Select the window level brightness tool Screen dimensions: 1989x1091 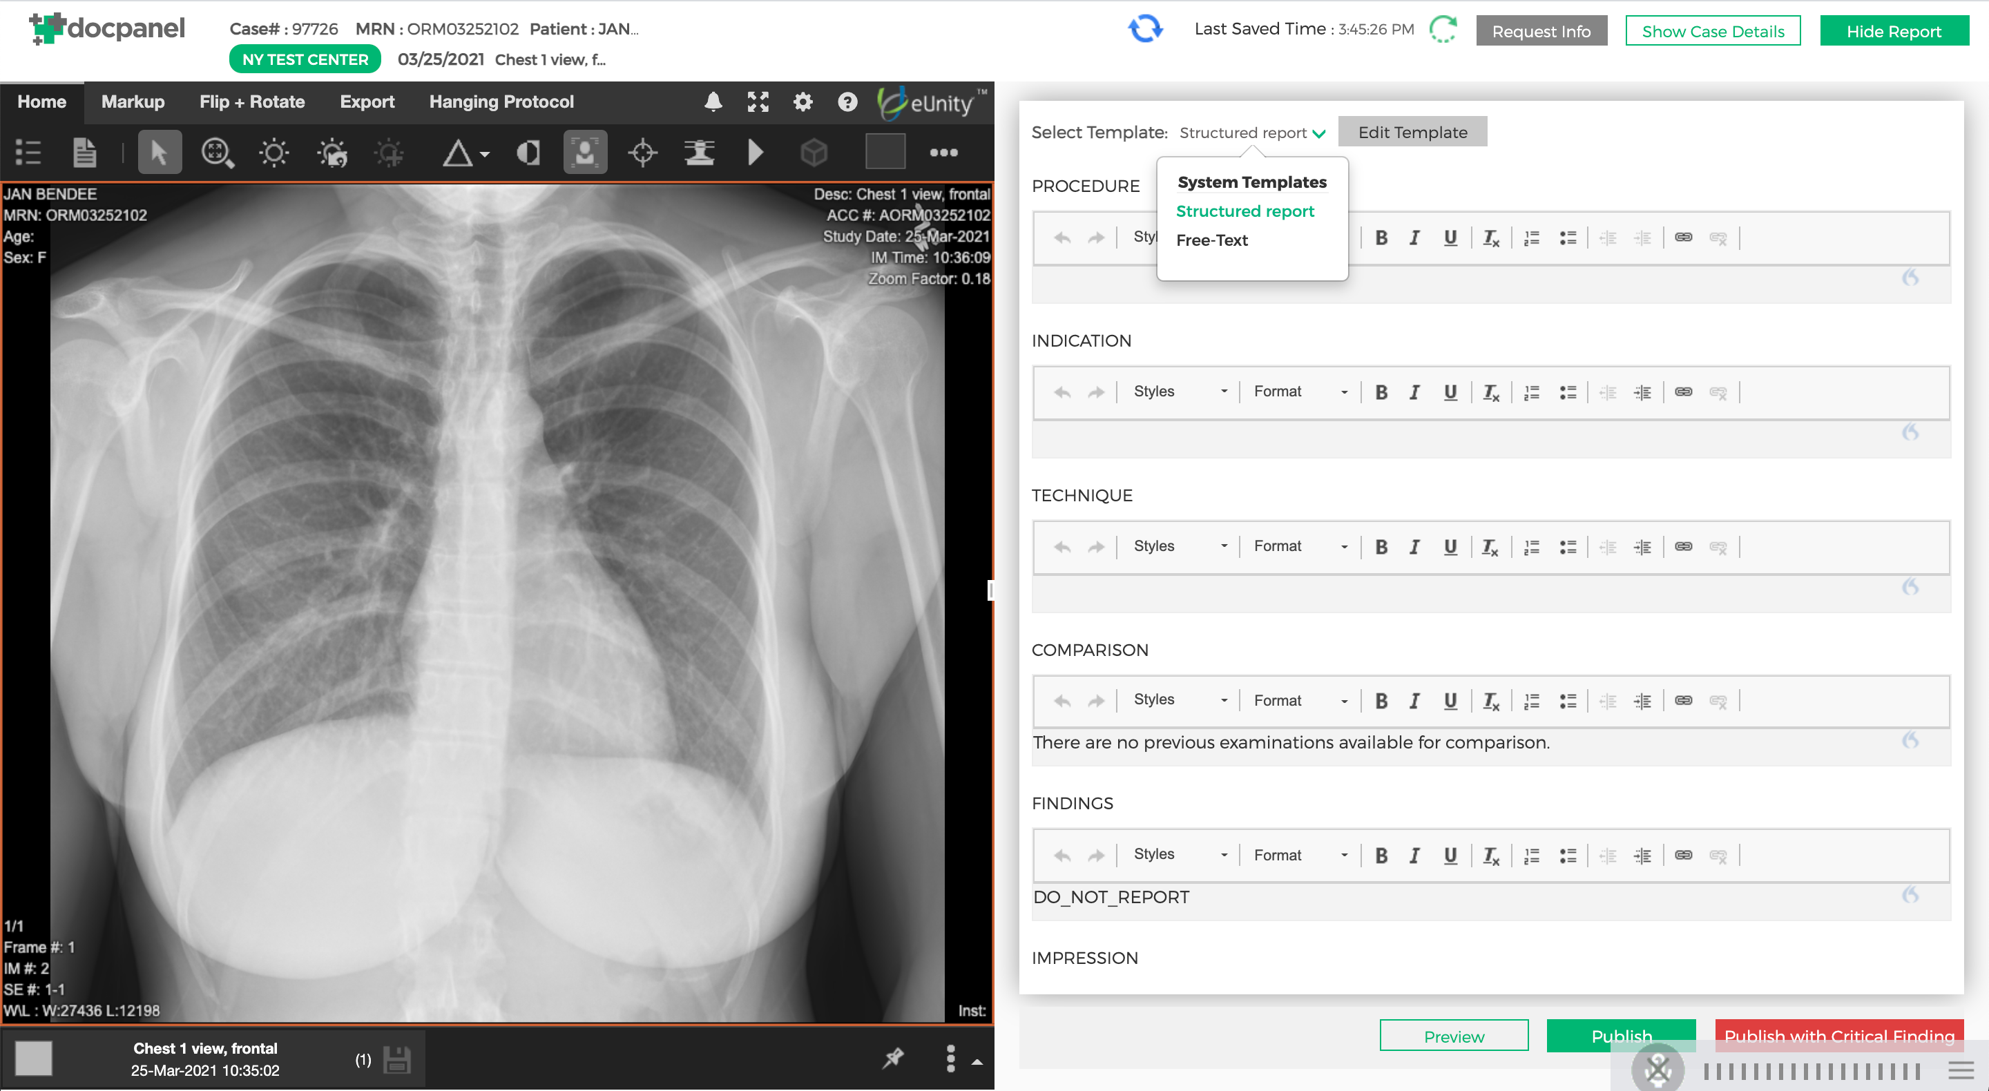coord(274,152)
